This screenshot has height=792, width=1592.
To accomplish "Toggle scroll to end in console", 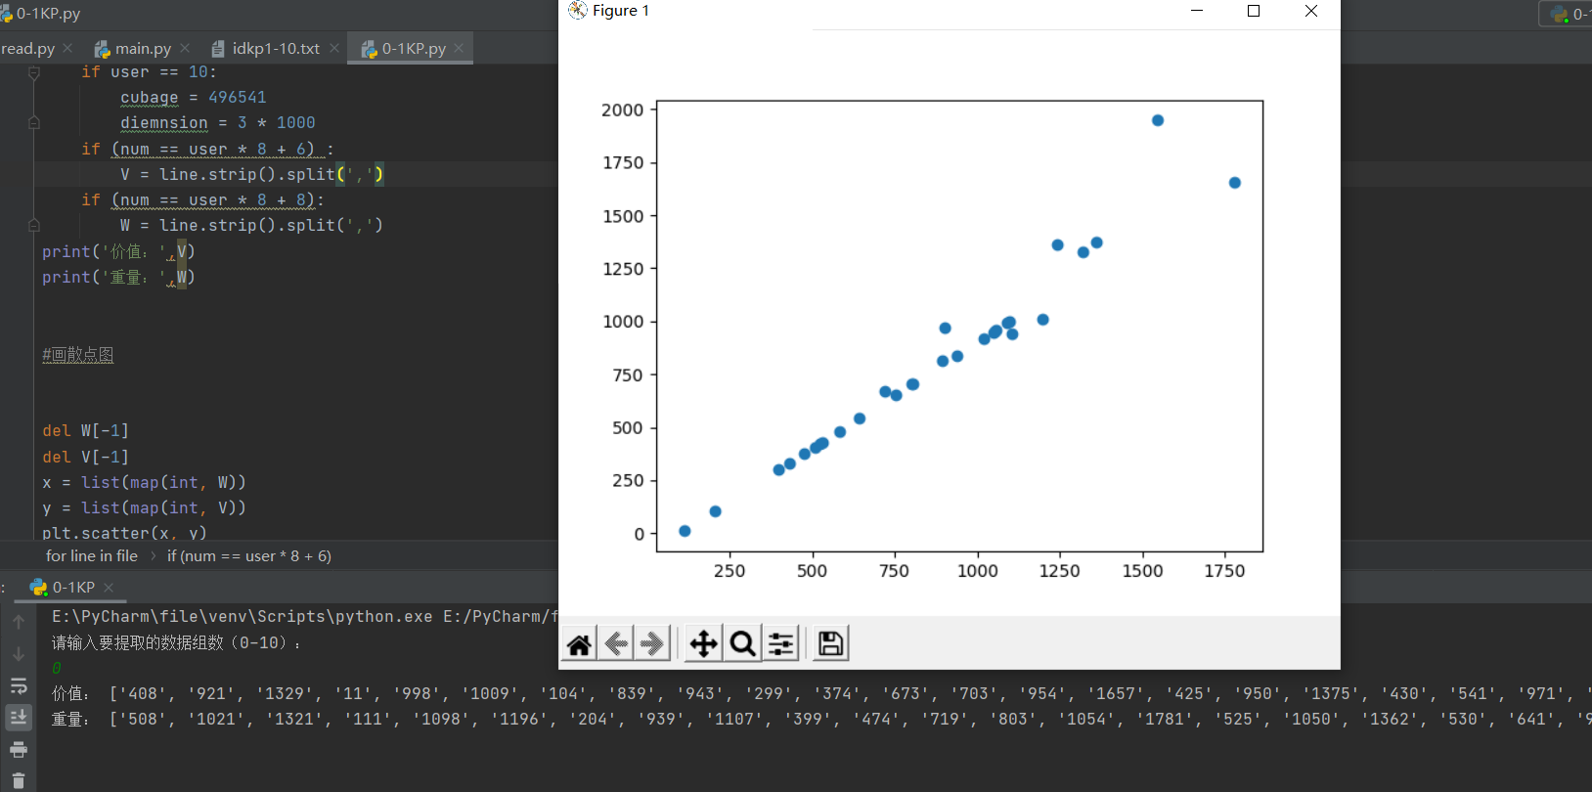I will pyautogui.click(x=19, y=718).
